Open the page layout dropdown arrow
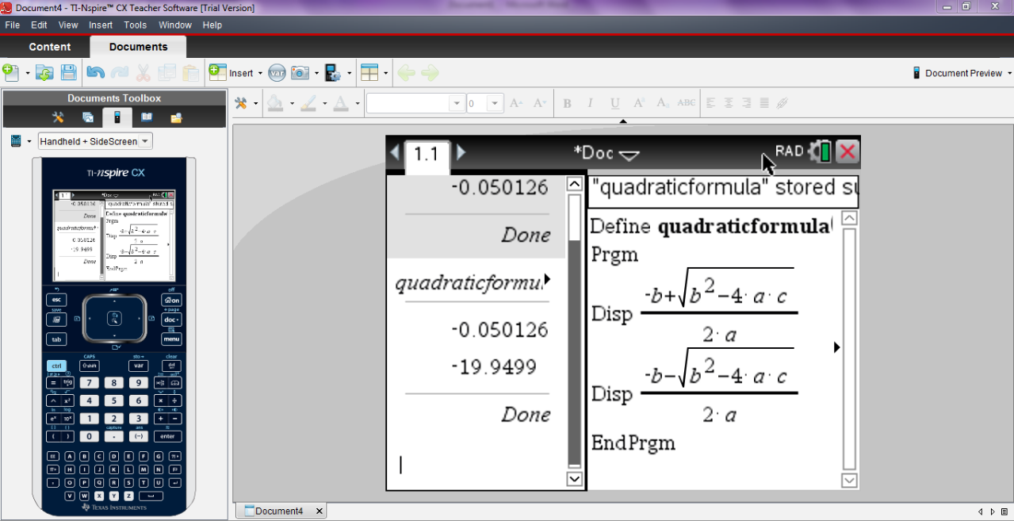Image resolution: width=1014 pixels, height=521 pixels. pyautogui.click(x=386, y=74)
